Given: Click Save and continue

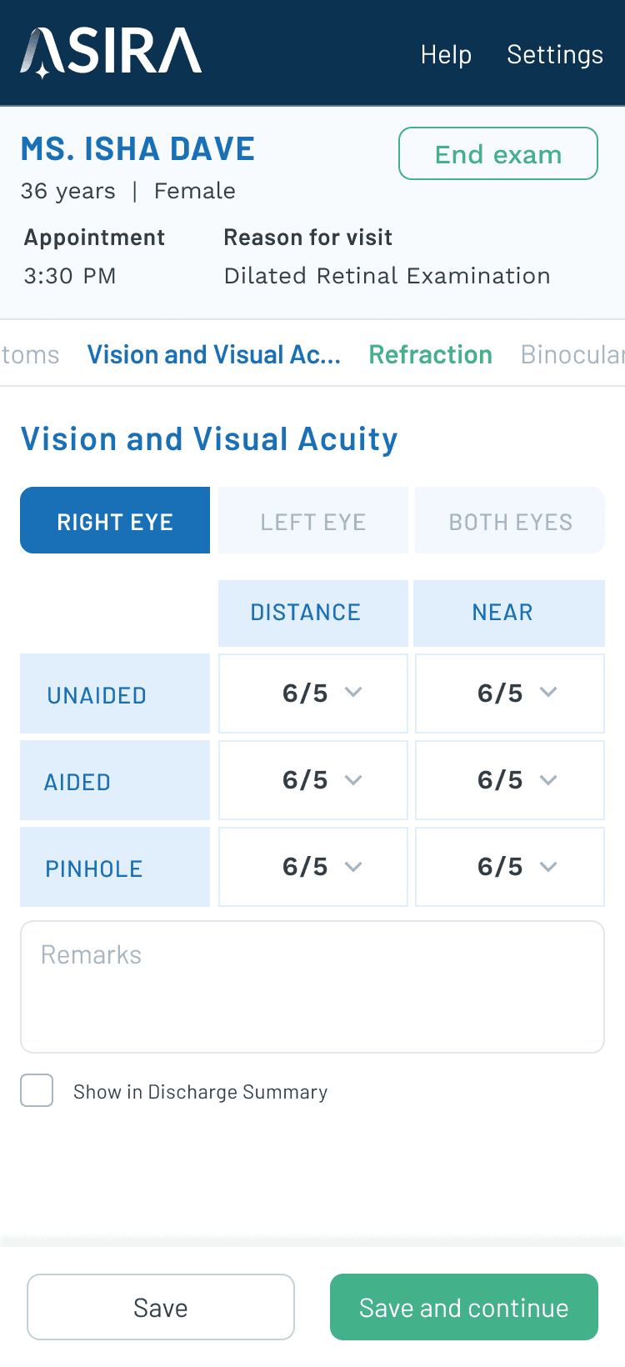Looking at the screenshot, I should click(x=464, y=1307).
